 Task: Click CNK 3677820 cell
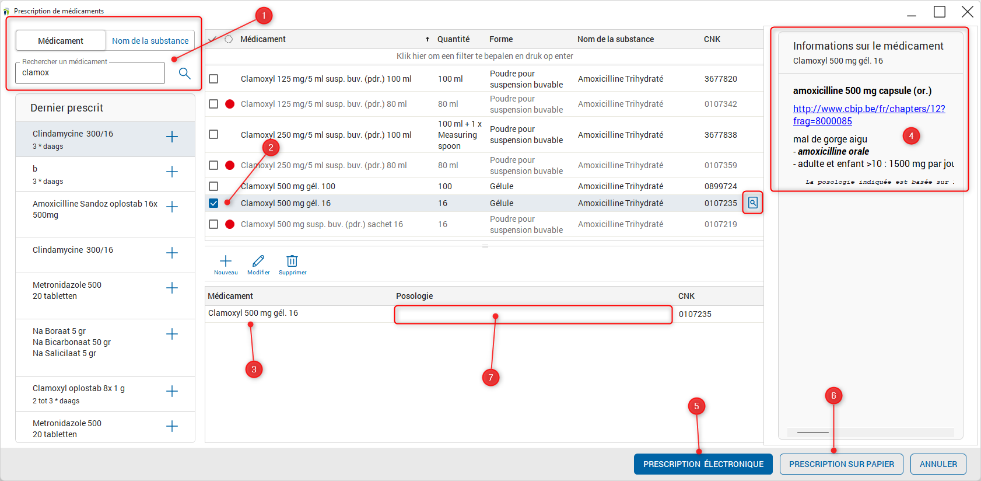pos(721,79)
